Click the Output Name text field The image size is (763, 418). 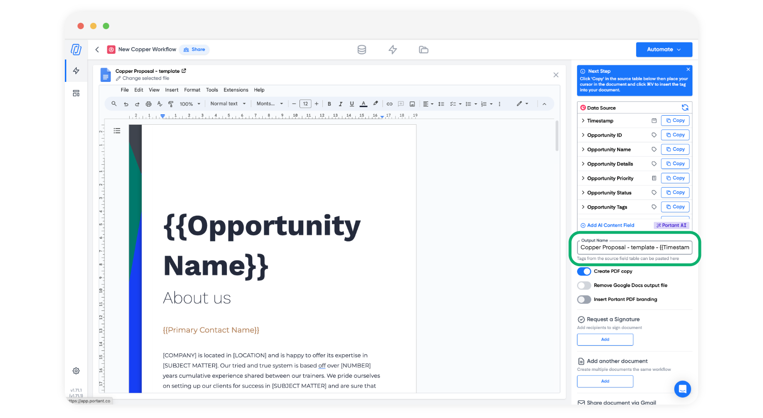pos(634,248)
